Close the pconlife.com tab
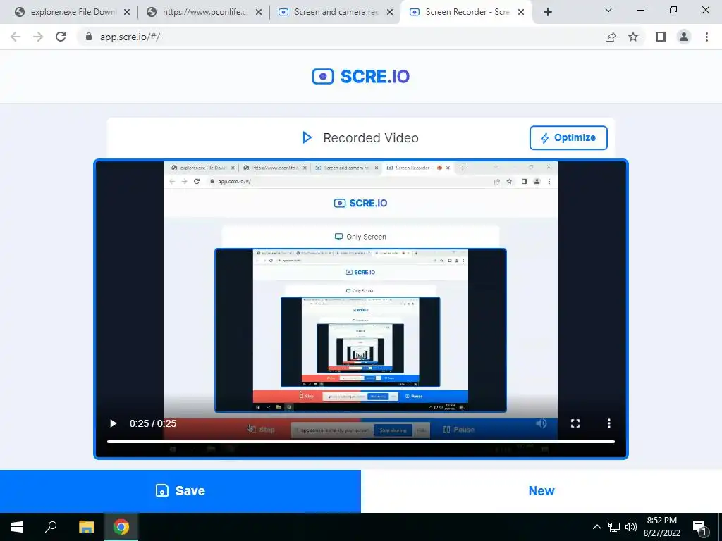The width and height of the screenshot is (722, 541). (x=259, y=12)
